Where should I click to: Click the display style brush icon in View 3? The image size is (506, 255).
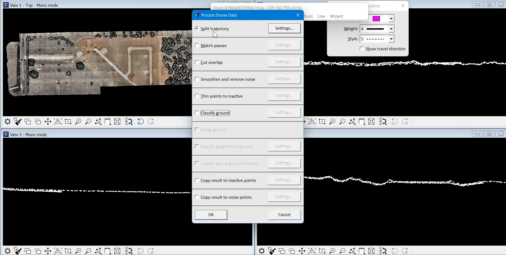(18, 251)
